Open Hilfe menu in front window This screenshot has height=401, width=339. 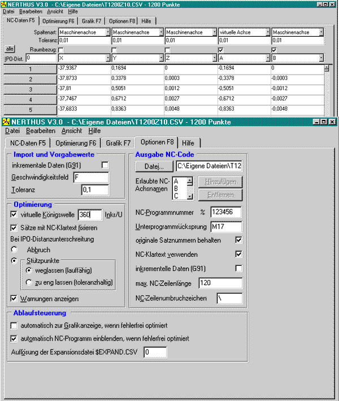(x=94, y=131)
